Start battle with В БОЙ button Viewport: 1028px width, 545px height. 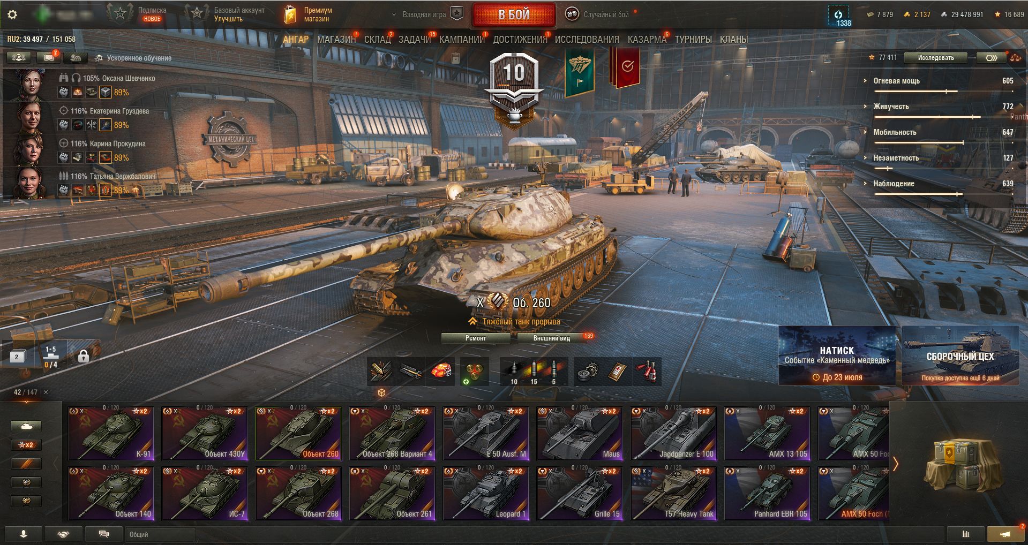click(x=514, y=14)
